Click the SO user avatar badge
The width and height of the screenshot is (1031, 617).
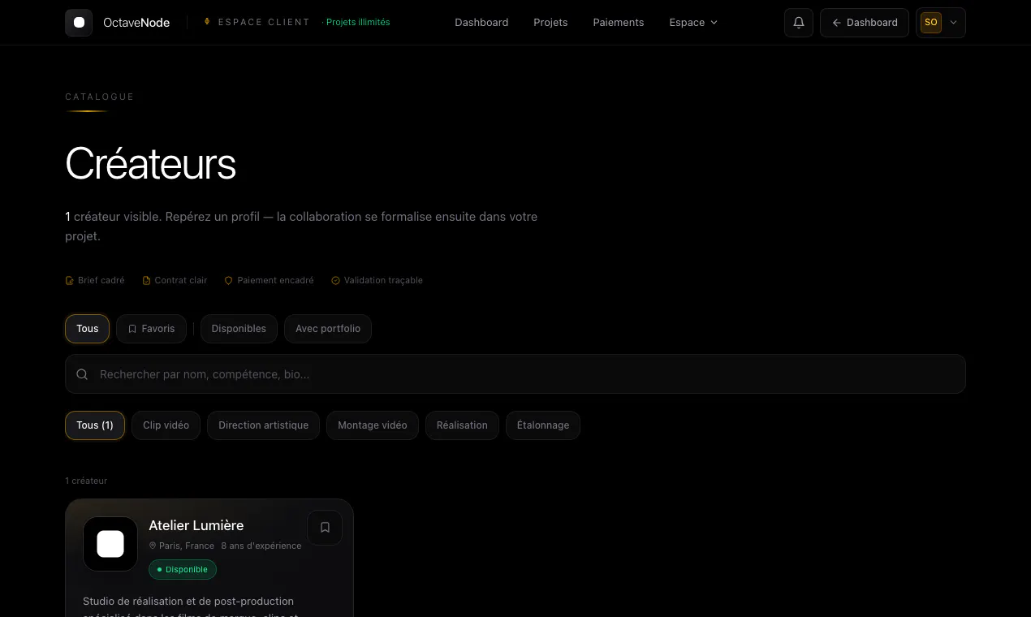pos(931,23)
